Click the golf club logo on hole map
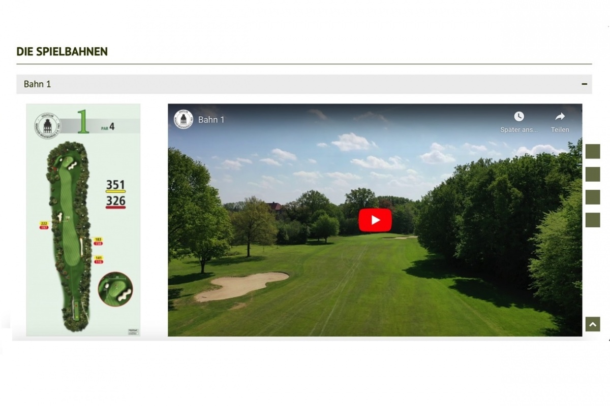 pyautogui.click(x=47, y=125)
